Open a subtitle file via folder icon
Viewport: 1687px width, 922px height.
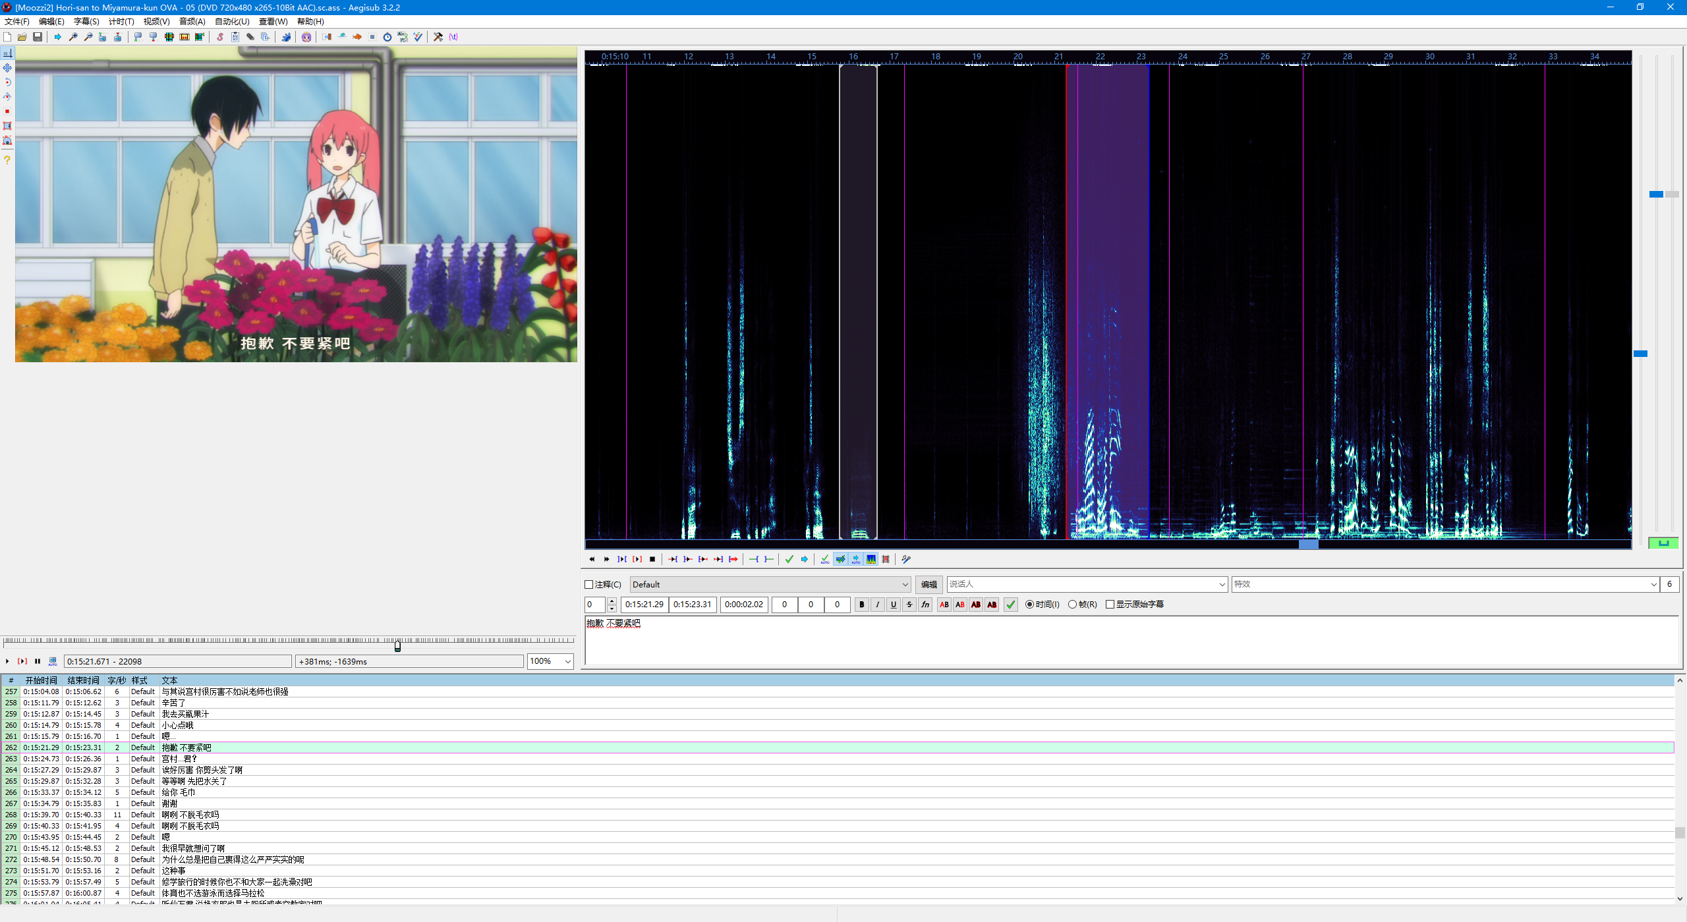pyautogui.click(x=22, y=37)
